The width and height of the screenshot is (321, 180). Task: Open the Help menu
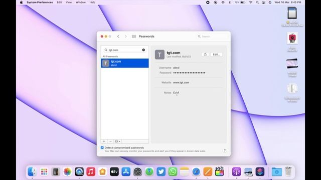point(92,2)
